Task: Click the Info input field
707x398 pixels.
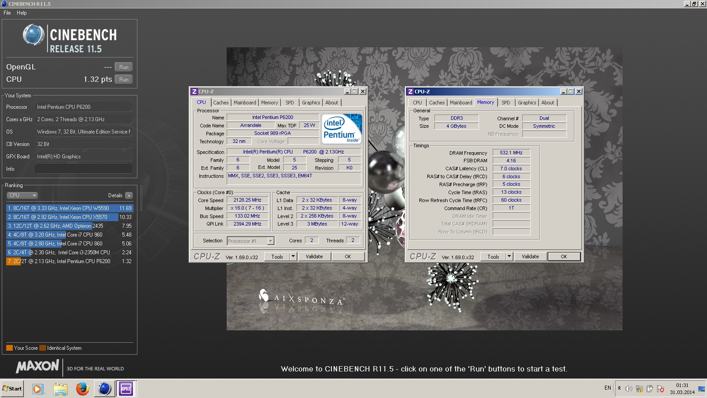Action: point(84,169)
